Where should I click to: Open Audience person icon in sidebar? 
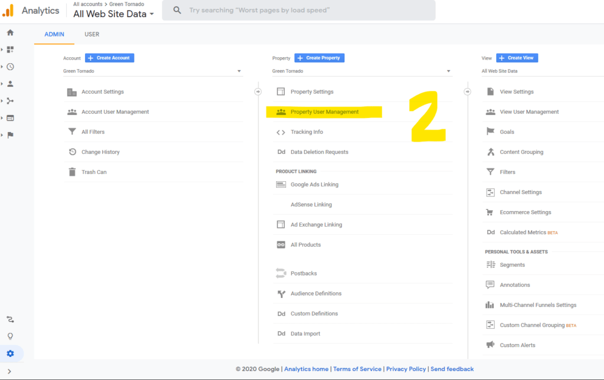click(11, 84)
